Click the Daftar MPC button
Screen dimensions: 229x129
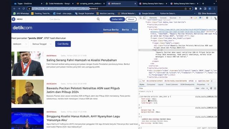click(117, 19)
